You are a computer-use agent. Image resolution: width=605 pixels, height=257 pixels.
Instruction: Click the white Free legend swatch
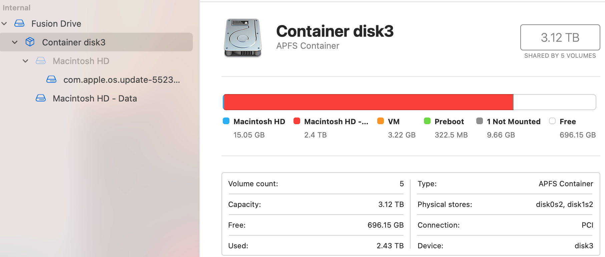(552, 121)
